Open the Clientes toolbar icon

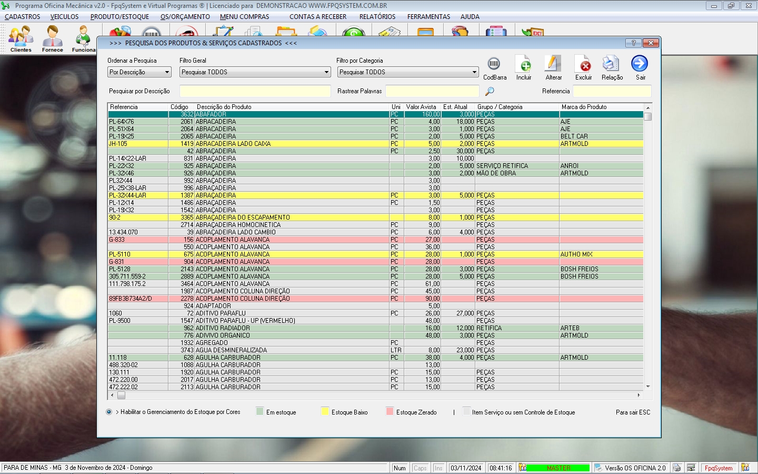(x=21, y=38)
